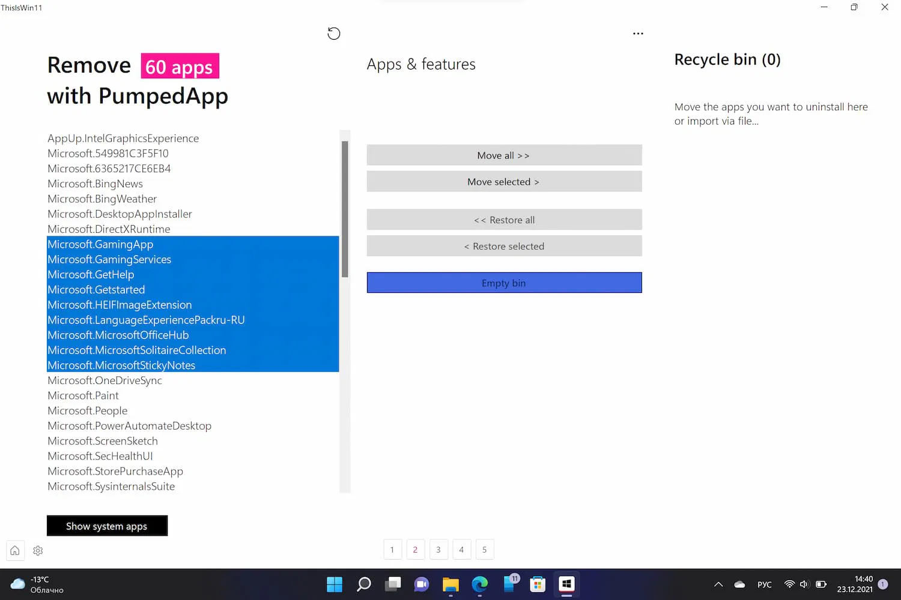Open the Wi-Fi network tray icon
Image resolution: width=901 pixels, height=600 pixels.
789,584
